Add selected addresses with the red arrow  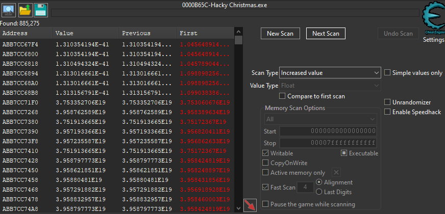250,205
